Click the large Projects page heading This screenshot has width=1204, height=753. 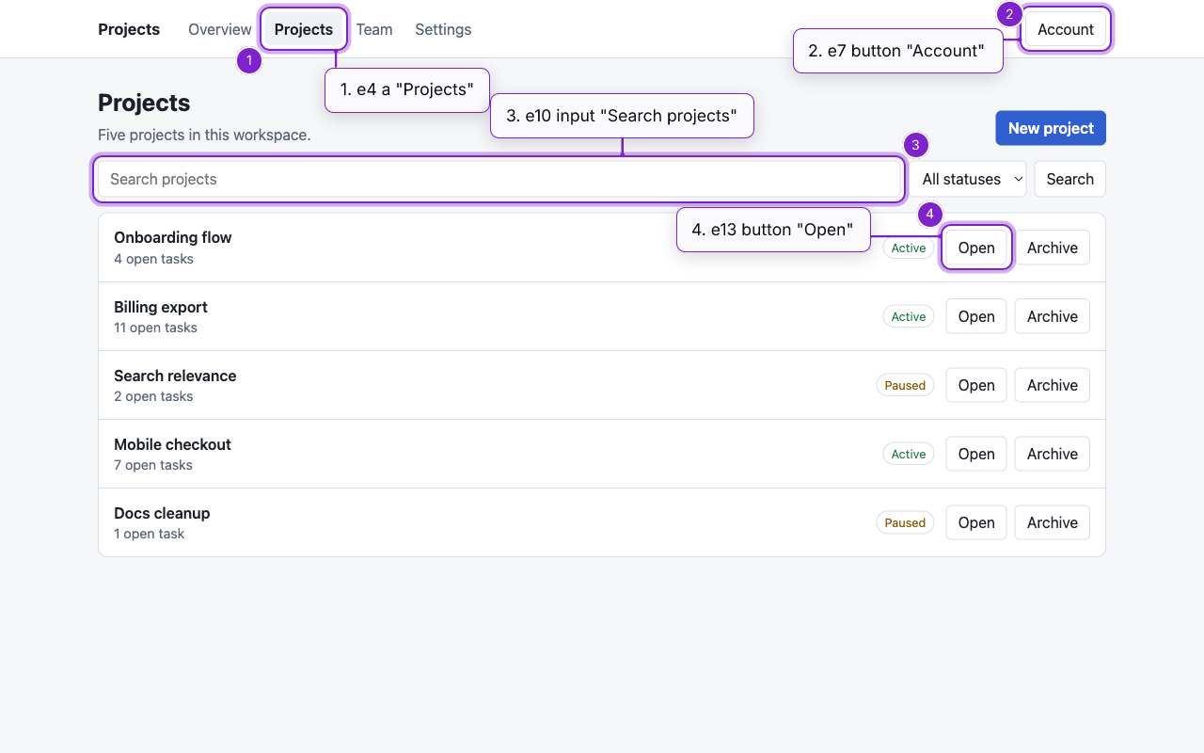[144, 103]
